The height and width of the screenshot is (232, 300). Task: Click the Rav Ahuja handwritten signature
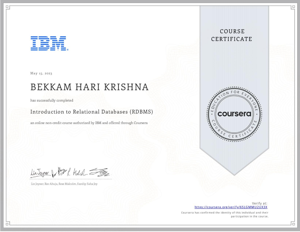pyautogui.click(x=58, y=172)
